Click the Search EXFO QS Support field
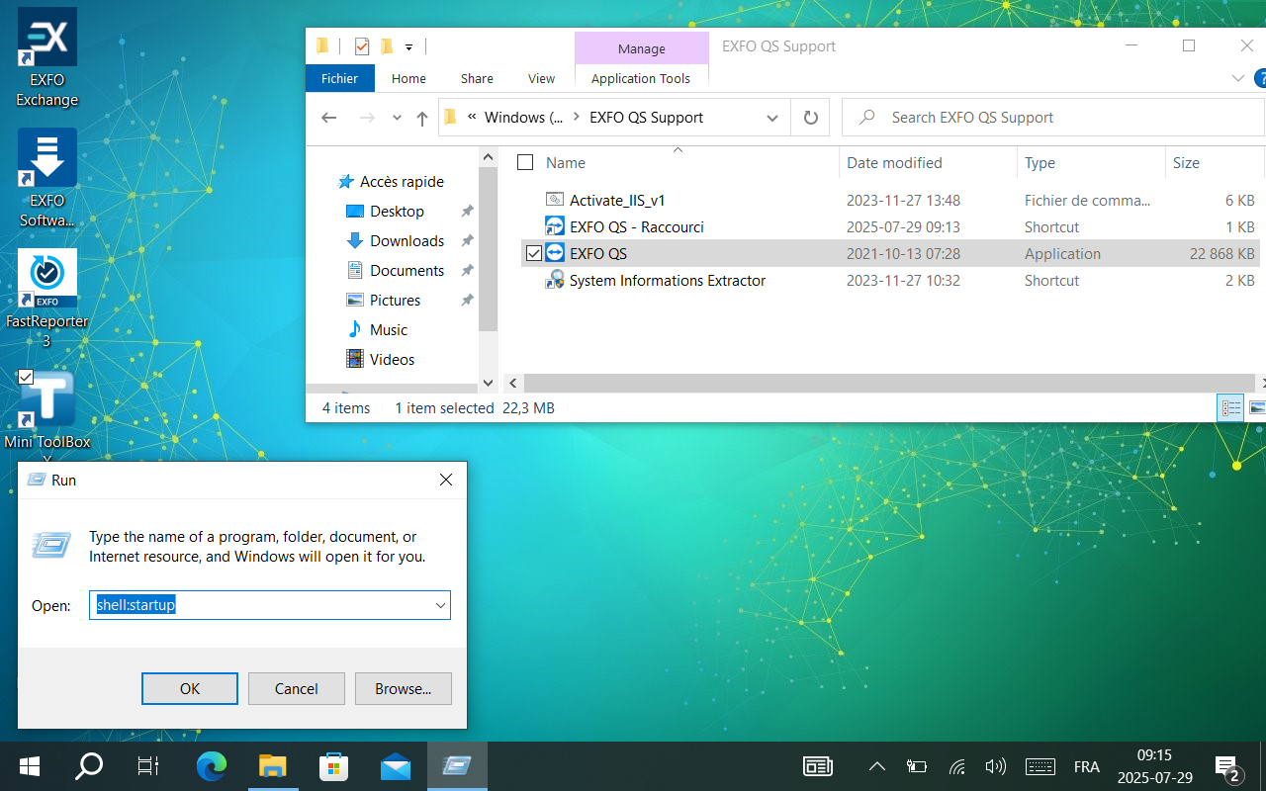Viewport: 1266px width, 791px height. (x=1054, y=118)
